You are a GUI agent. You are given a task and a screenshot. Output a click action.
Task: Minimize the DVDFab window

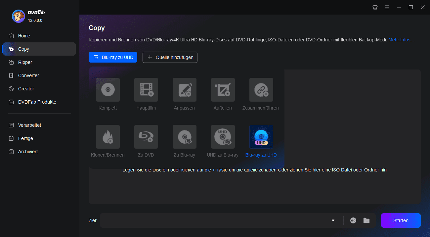click(399, 7)
